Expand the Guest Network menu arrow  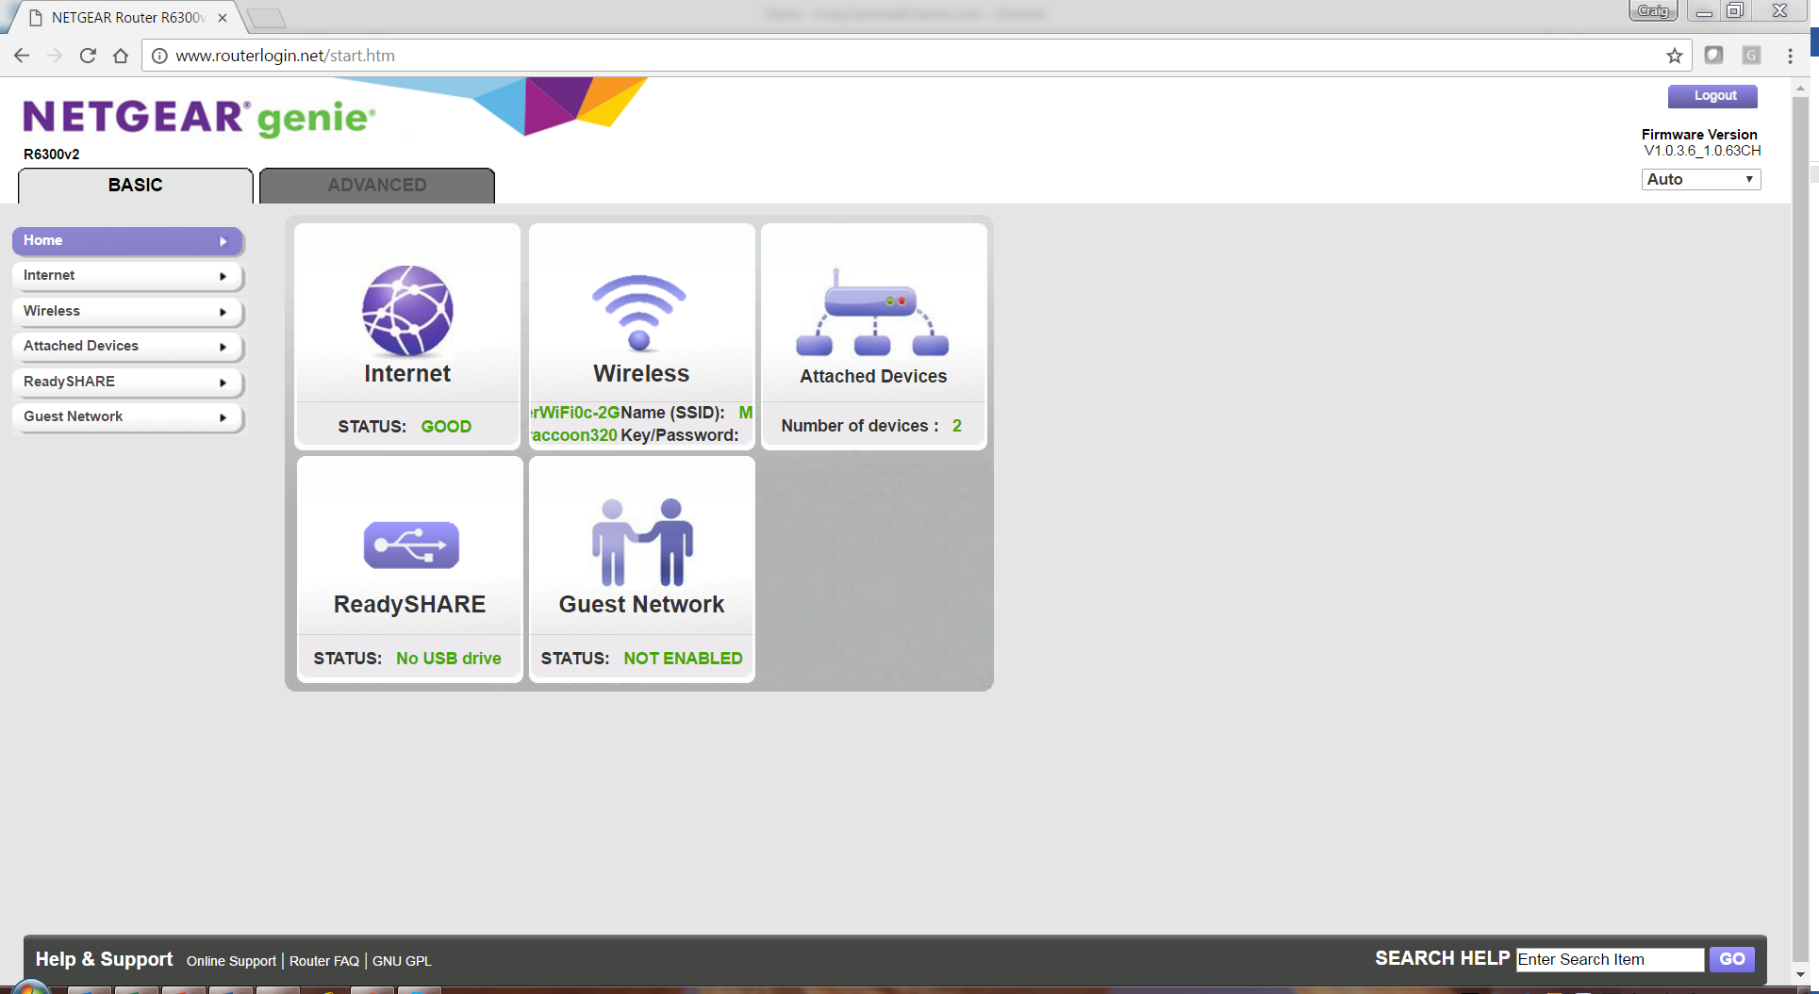coord(223,417)
